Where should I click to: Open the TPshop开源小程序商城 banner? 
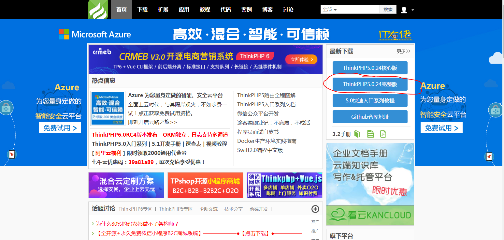[x=205, y=185]
